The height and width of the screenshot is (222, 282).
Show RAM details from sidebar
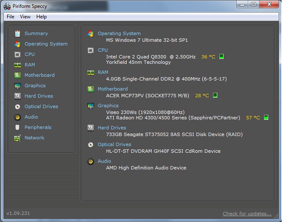tap(30, 65)
